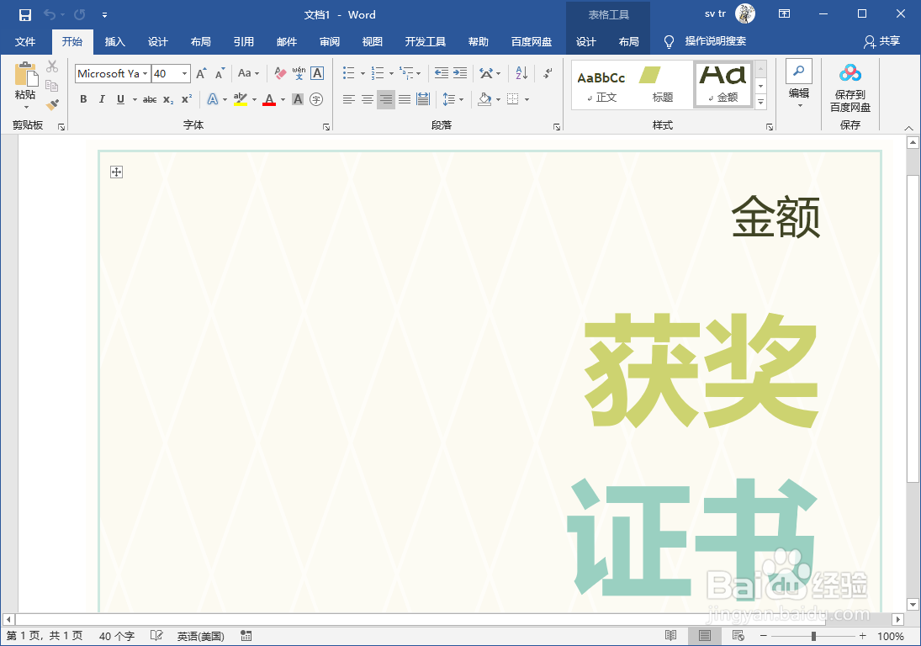Open the phonetic guide (wén) tool
The image size is (921, 646).
[x=299, y=73]
